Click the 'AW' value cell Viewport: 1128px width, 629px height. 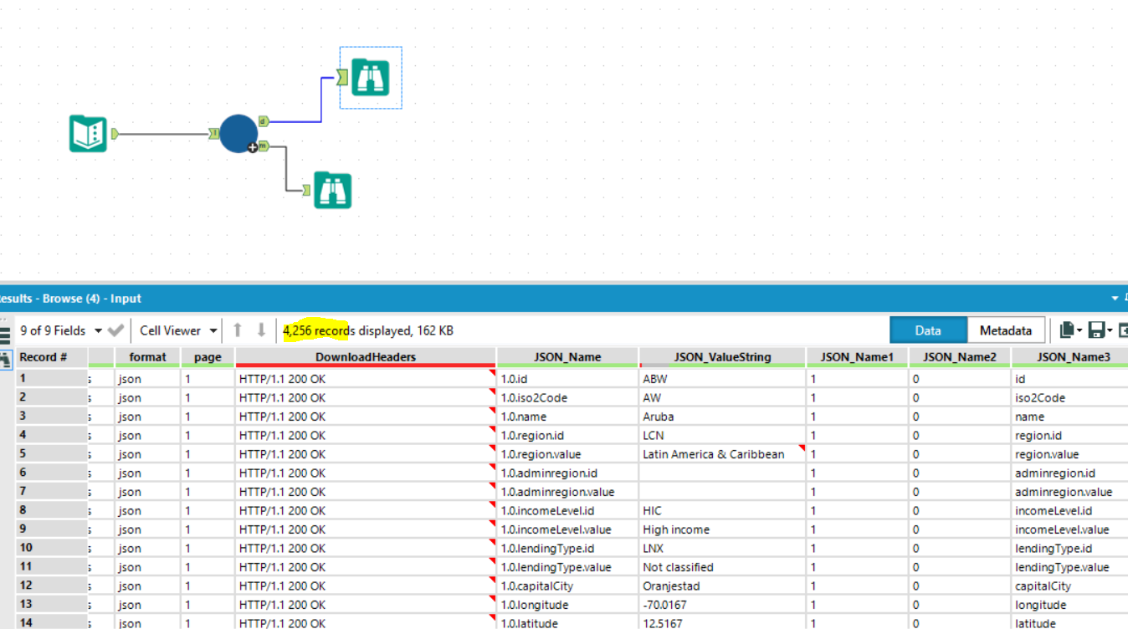coord(722,398)
